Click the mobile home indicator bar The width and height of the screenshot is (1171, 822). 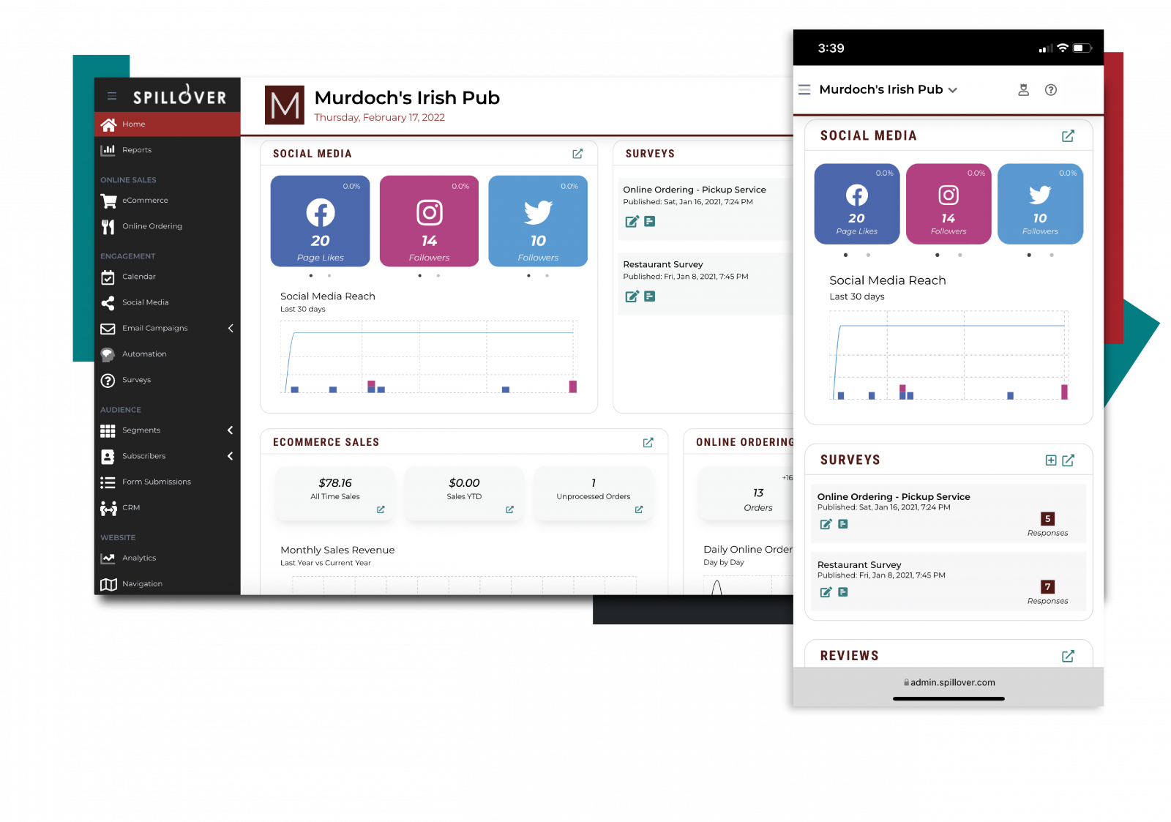click(x=949, y=699)
